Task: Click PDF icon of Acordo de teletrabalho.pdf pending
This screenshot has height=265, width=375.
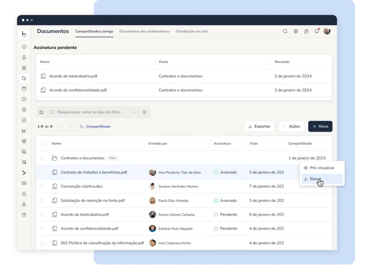Action: pos(43,76)
